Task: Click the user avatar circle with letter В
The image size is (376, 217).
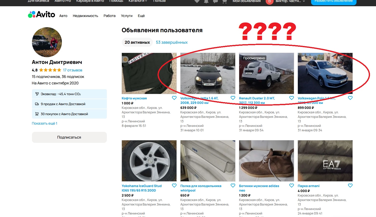Action: 269,1
